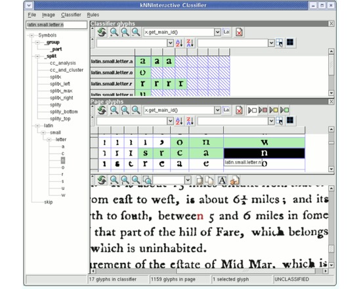
Task: Zoom in on the page image
Action: [x=114, y=180]
